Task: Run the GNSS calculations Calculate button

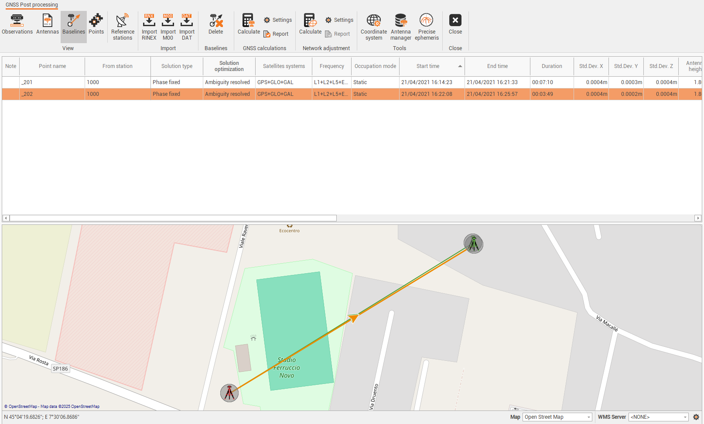Action: pyautogui.click(x=249, y=24)
